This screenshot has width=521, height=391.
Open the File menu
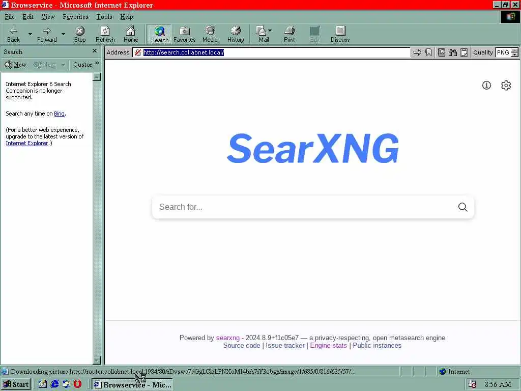coord(10,17)
